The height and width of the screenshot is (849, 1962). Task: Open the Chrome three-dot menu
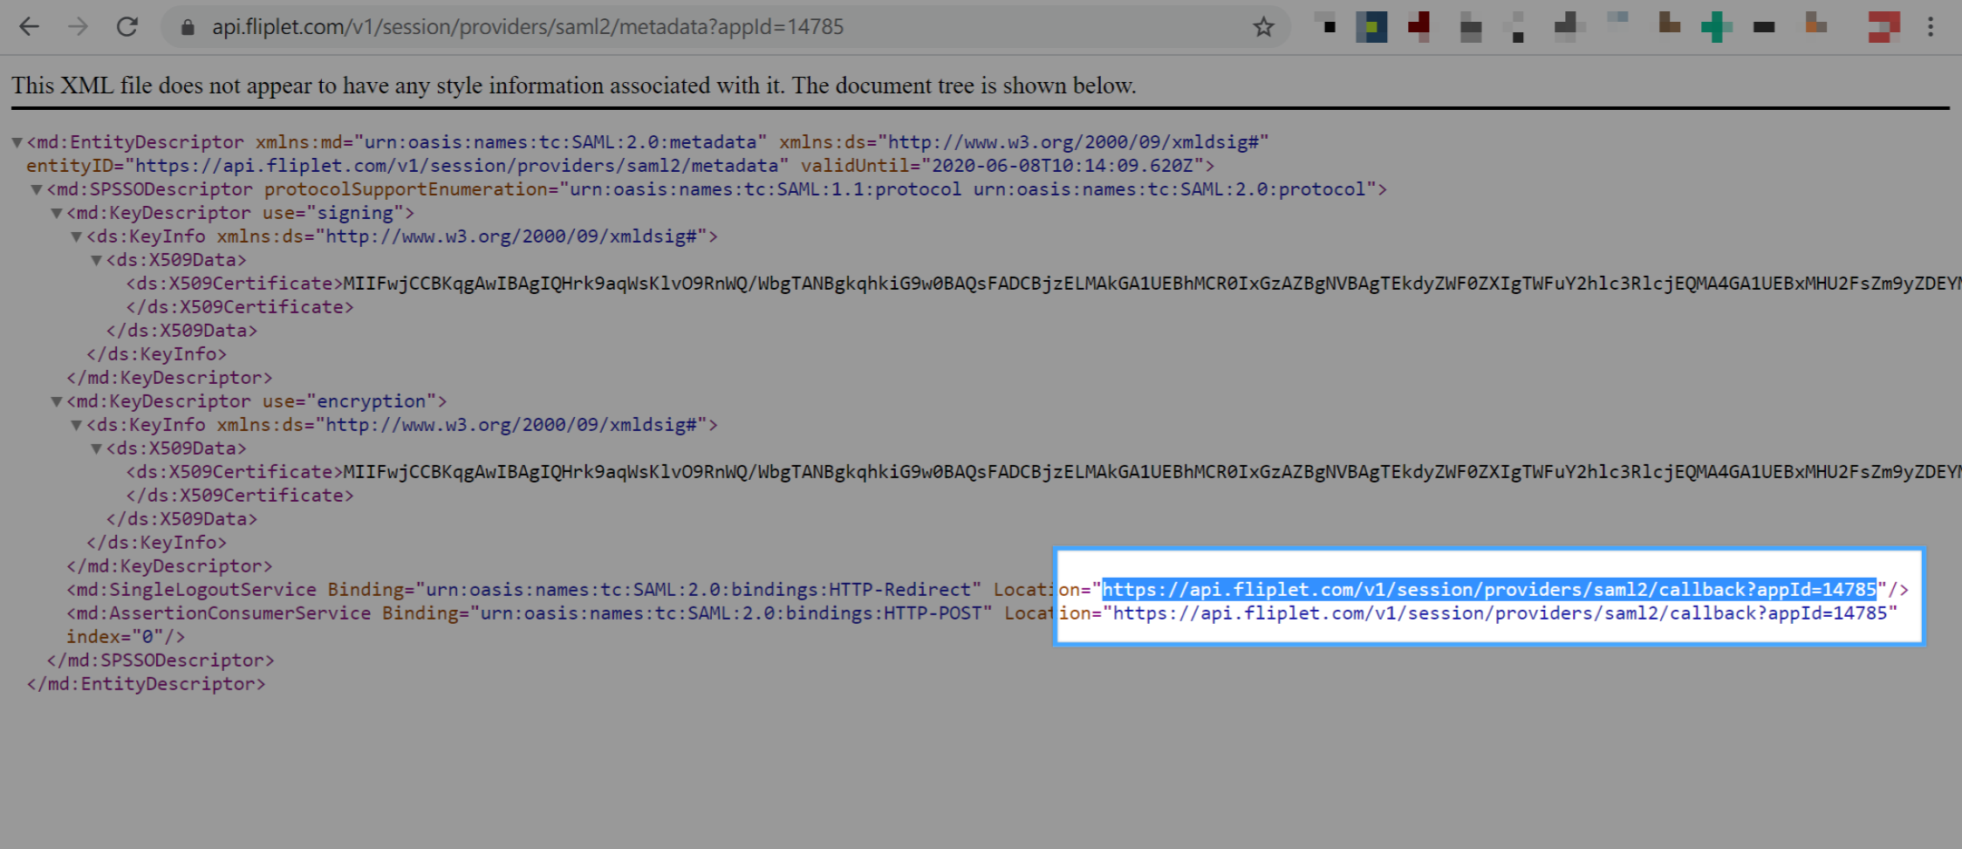(x=1930, y=27)
